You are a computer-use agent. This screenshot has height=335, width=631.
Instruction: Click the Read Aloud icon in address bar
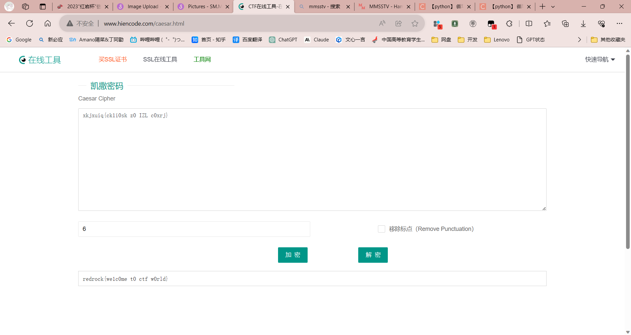[382, 23]
